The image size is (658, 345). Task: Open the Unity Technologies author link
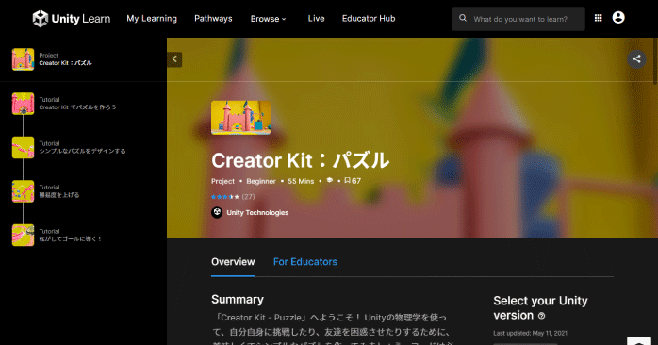pyautogui.click(x=257, y=213)
